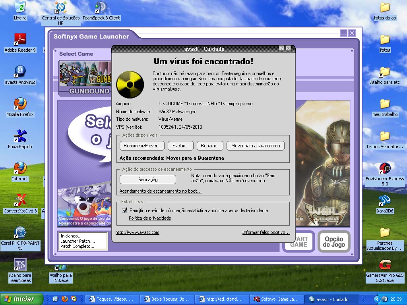Open the Puxa Rápido desktop icon
This screenshot has width=407, height=305.
(20, 139)
